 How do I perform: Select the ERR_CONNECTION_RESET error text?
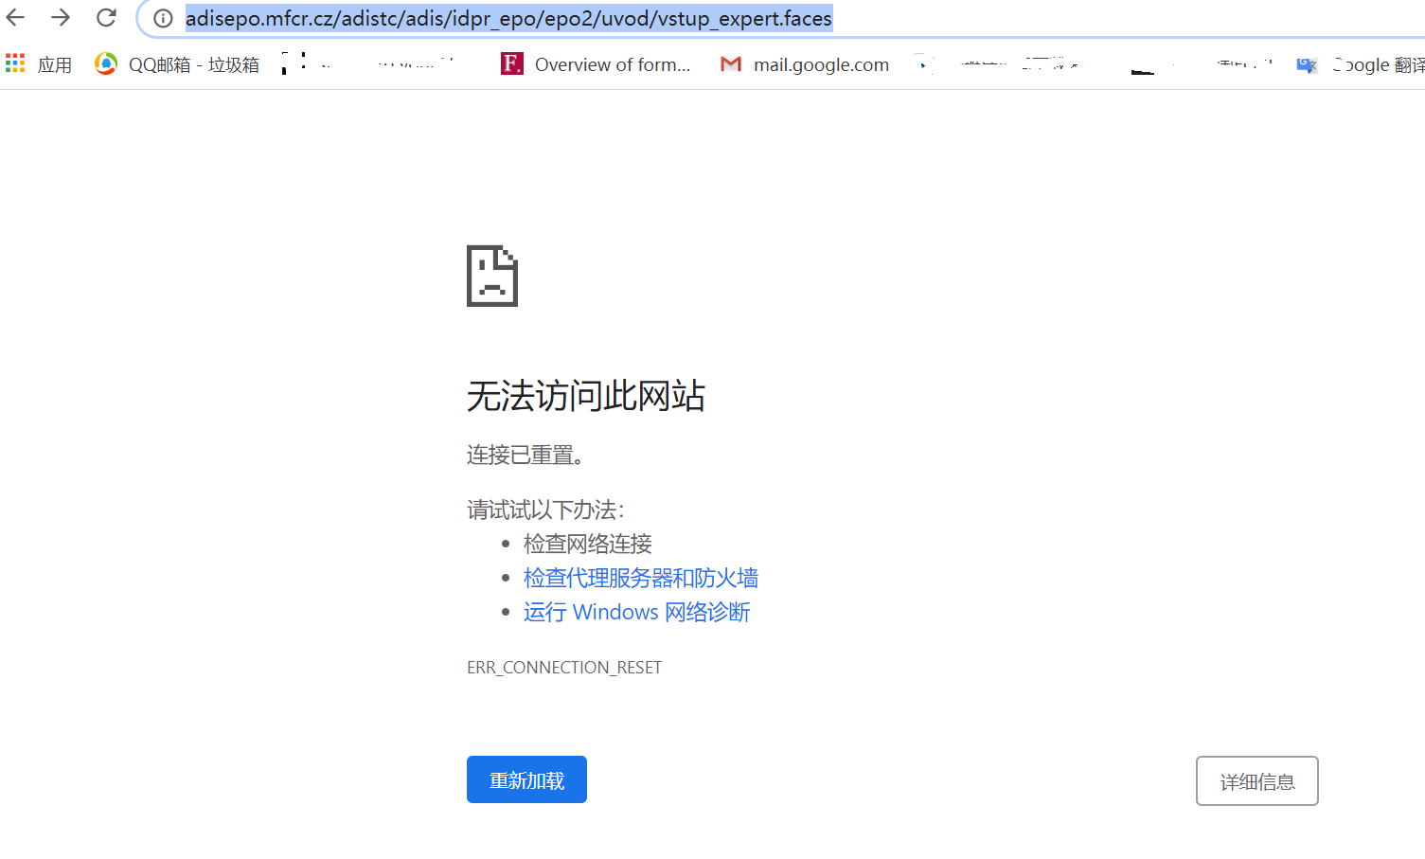(563, 667)
